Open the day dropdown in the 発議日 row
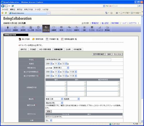The height and width of the screenshot is (126, 144). click(66, 64)
